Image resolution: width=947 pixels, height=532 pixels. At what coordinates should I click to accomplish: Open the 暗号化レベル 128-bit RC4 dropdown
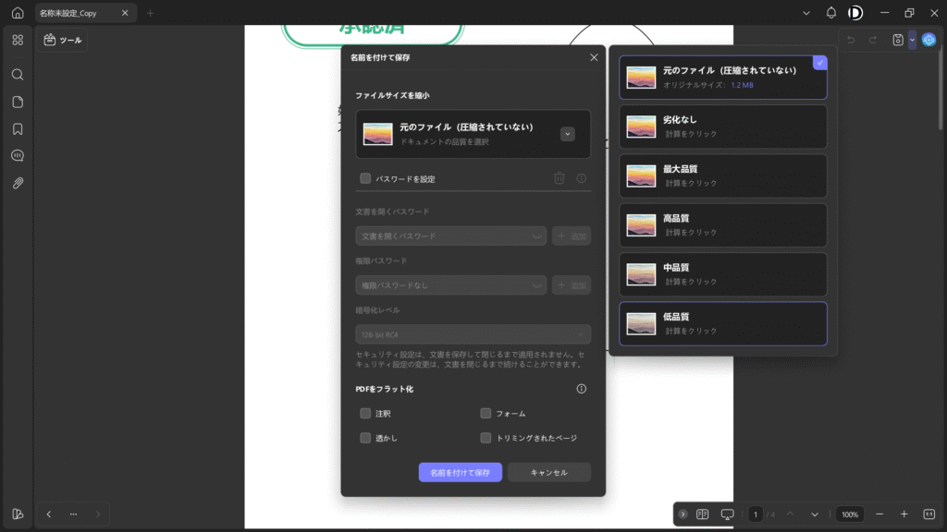point(473,334)
